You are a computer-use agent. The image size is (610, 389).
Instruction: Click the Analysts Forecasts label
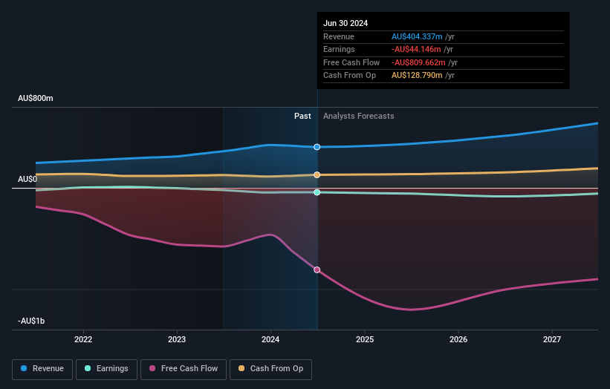coord(359,117)
